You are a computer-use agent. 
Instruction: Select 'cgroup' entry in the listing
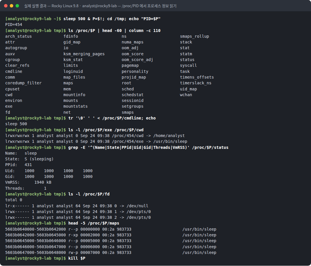(12, 60)
